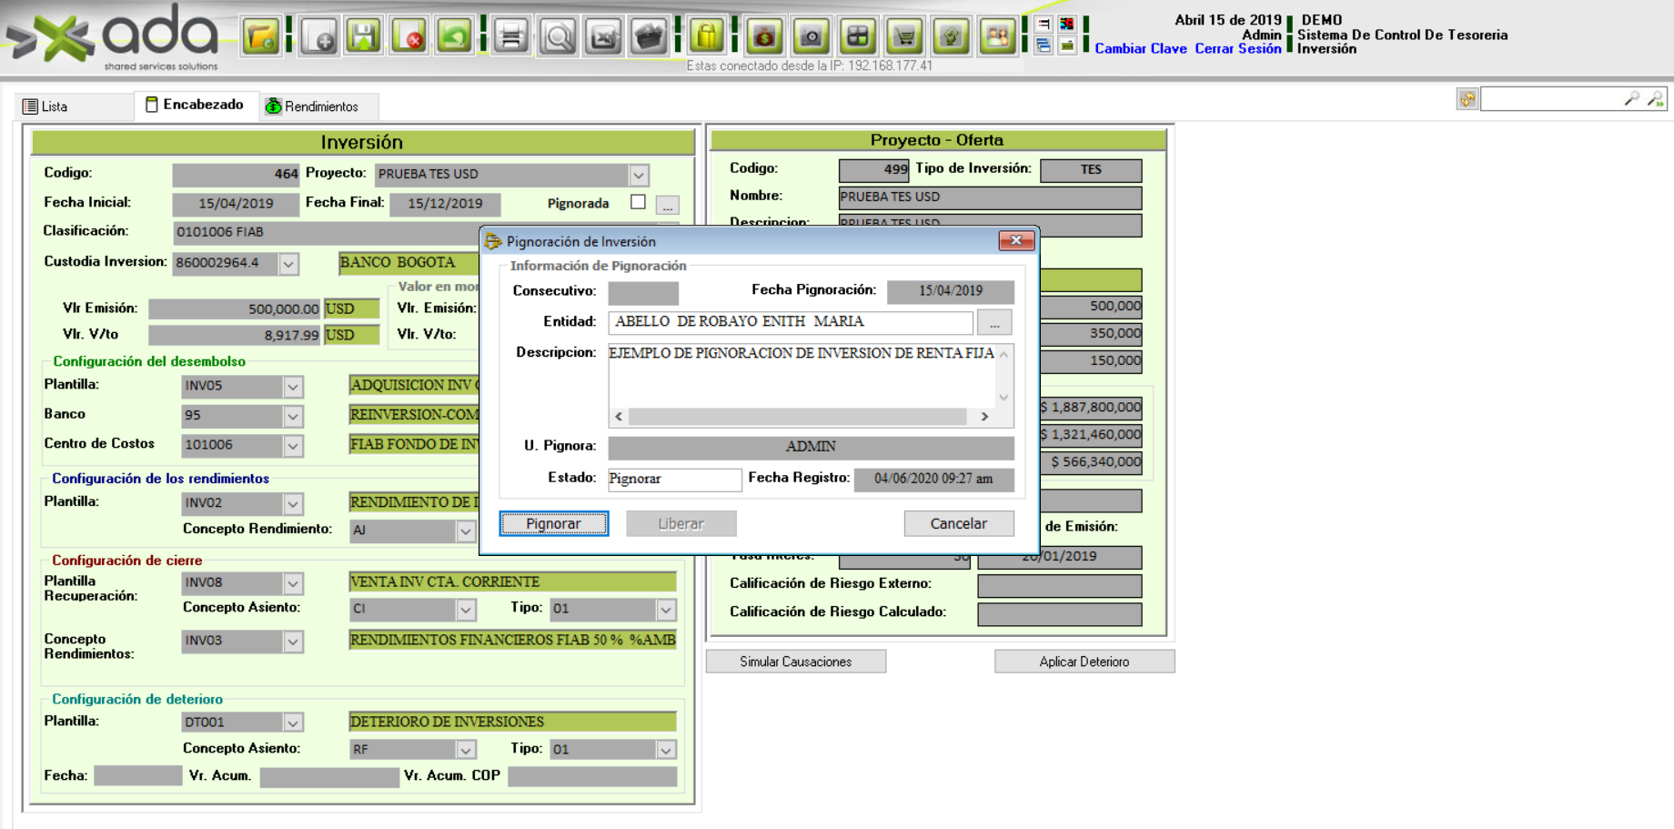Click the magnifying glass search icon
This screenshot has width=1674, height=829.
pos(557,36)
